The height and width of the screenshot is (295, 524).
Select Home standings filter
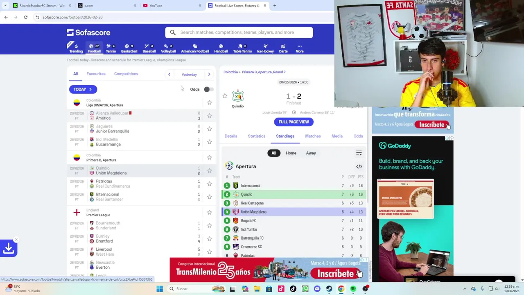tap(291, 153)
